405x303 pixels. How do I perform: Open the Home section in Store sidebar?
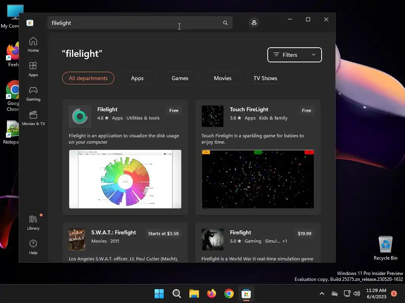click(33, 45)
